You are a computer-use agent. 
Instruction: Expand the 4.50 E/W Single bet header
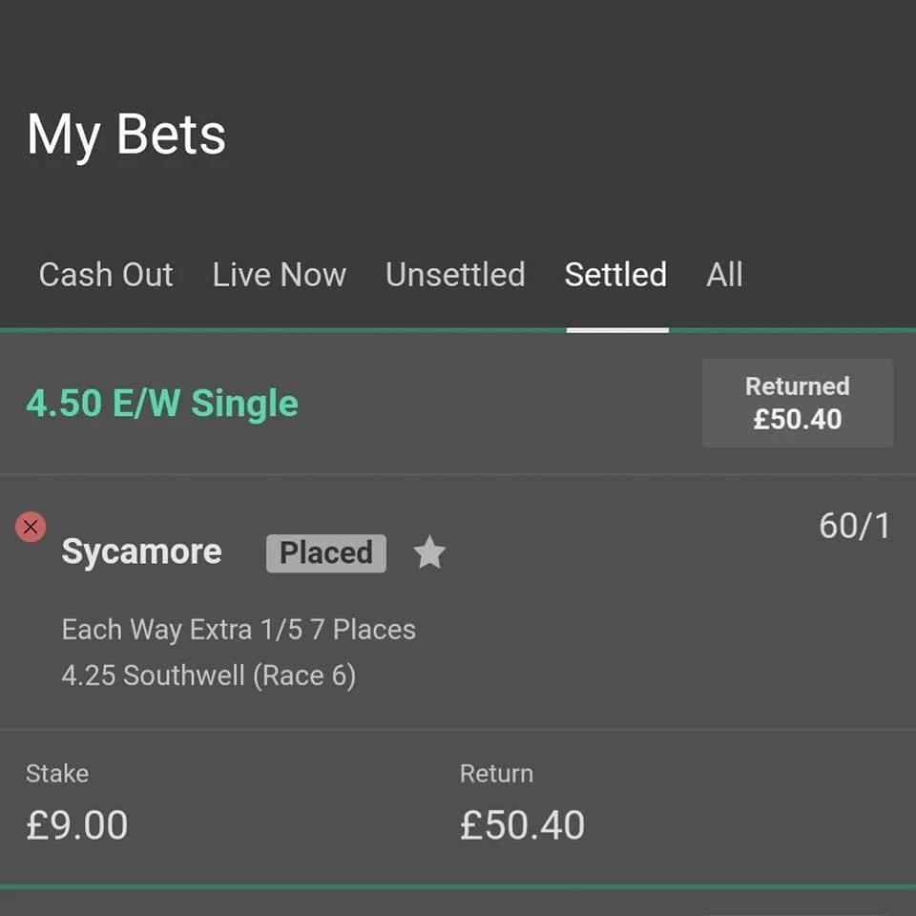point(162,404)
